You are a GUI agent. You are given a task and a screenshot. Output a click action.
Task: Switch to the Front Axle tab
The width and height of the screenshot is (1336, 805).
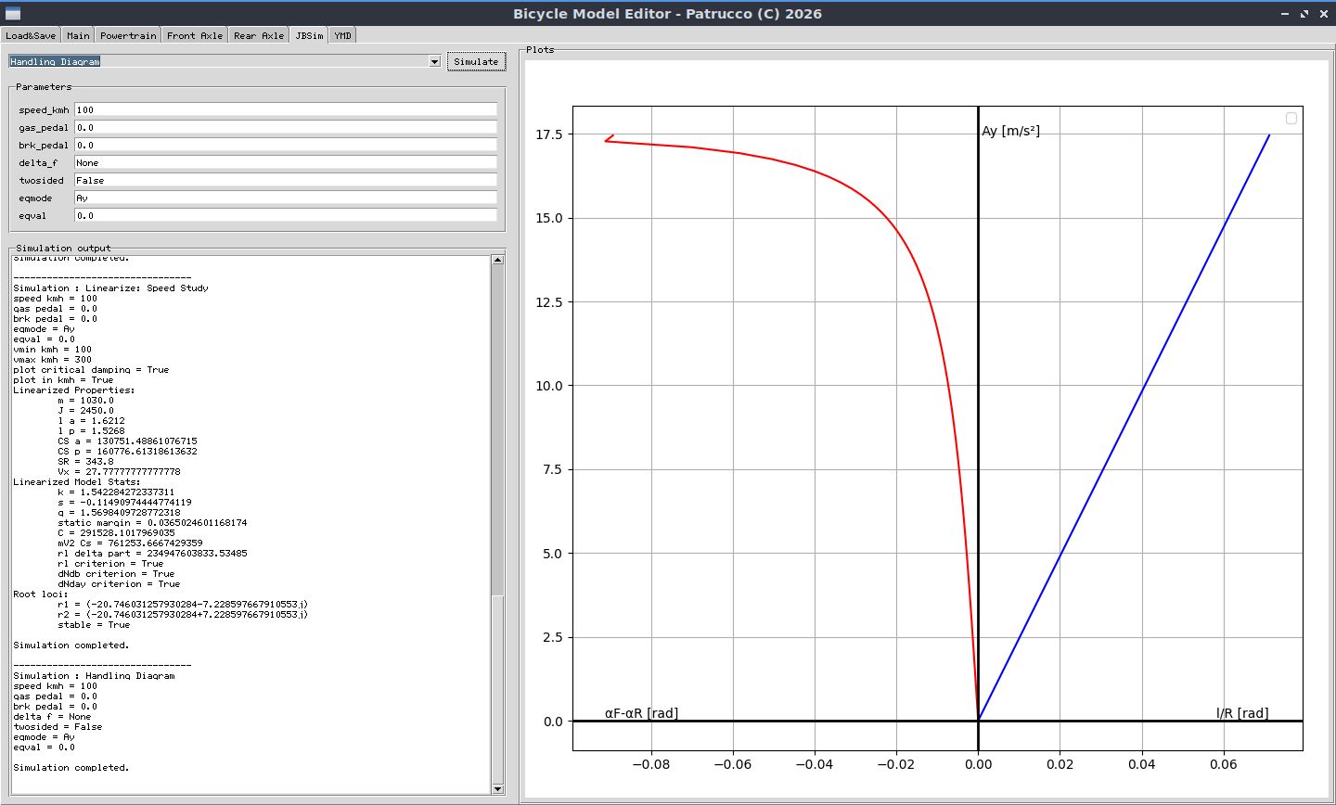coord(195,35)
